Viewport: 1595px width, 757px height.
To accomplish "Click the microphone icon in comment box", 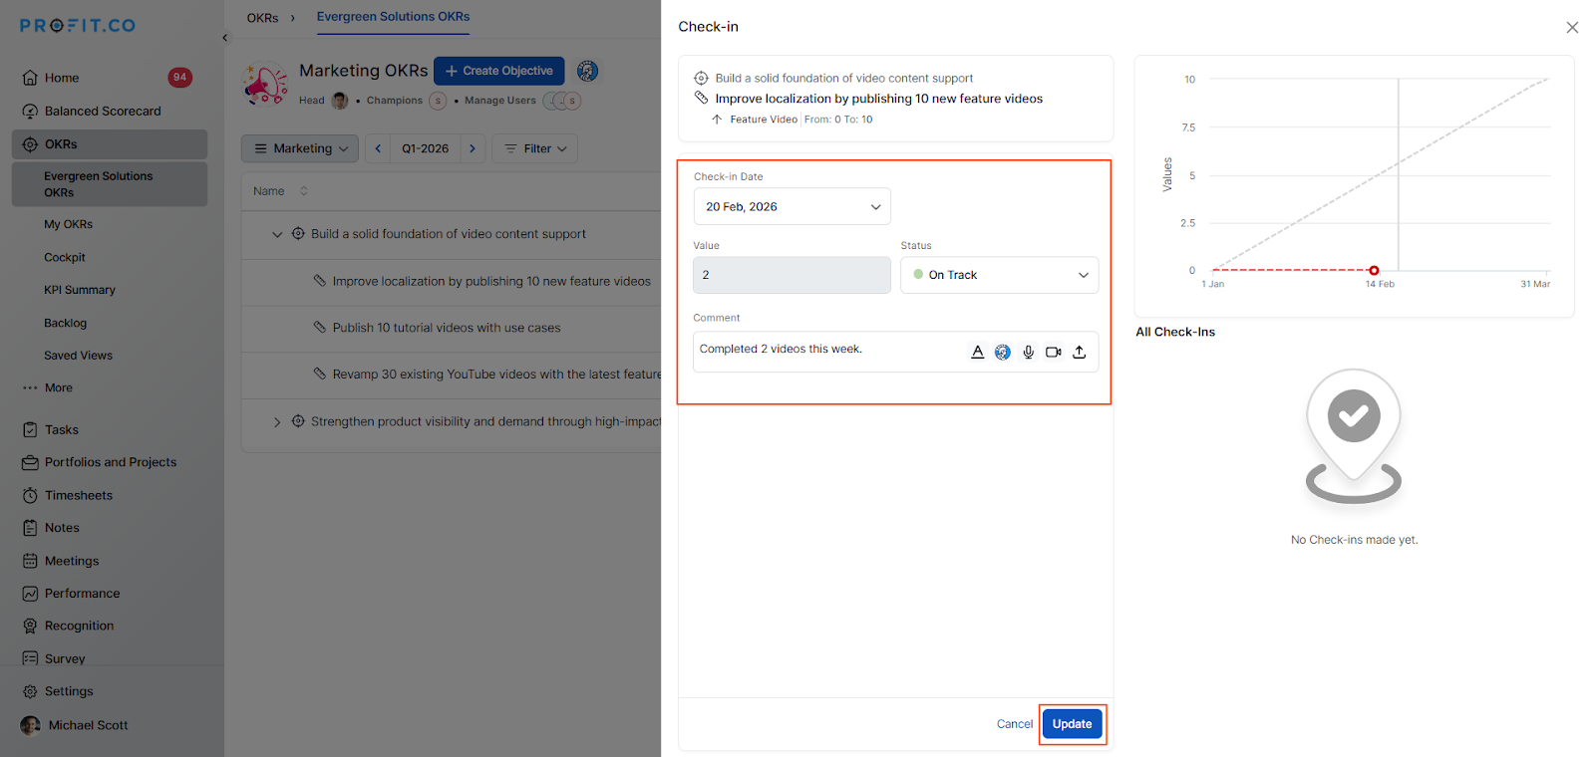I will click(1028, 352).
